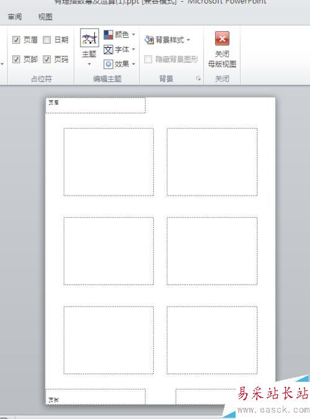Open the 视图 ribbon tab
Image resolution: width=310 pixels, height=419 pixels.
click(45, 17)
